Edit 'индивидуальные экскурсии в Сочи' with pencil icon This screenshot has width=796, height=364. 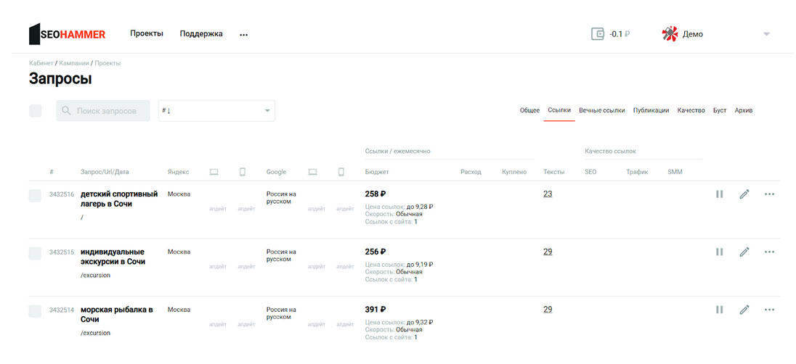pos(744,252)
